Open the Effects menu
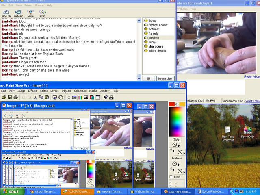Screen dimensions: 260x195 (32, 91)
